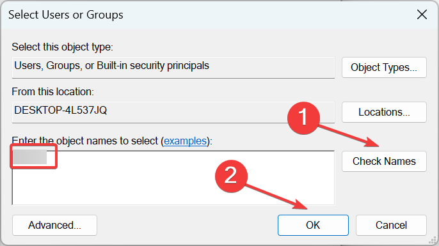Click the red arrow pointing to Check Names
439x246 pixels.
[349, 136]
